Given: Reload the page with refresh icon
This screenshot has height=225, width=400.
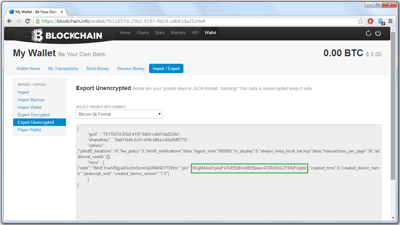Looking at the screenshot, I should 27,21.
